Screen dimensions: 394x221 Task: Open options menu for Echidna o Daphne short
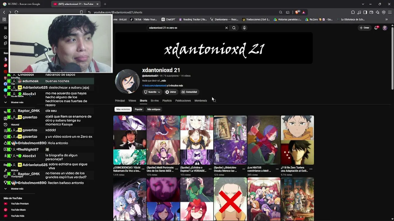[x=210, y=169]
